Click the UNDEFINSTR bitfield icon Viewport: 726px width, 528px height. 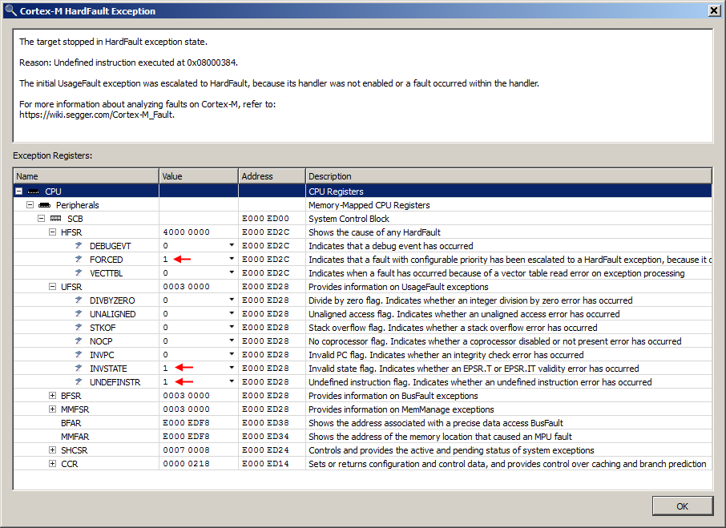[x=78, y=381]
